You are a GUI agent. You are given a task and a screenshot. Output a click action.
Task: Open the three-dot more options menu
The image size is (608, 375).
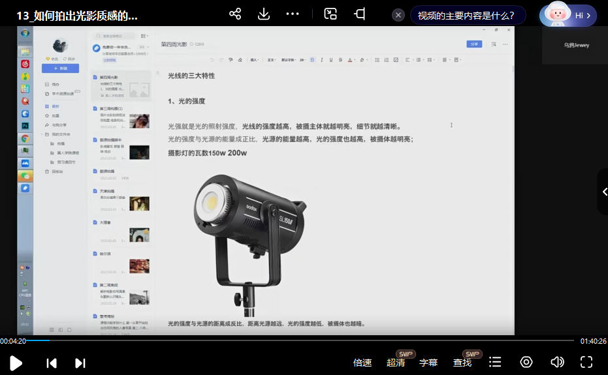point(293,14)
